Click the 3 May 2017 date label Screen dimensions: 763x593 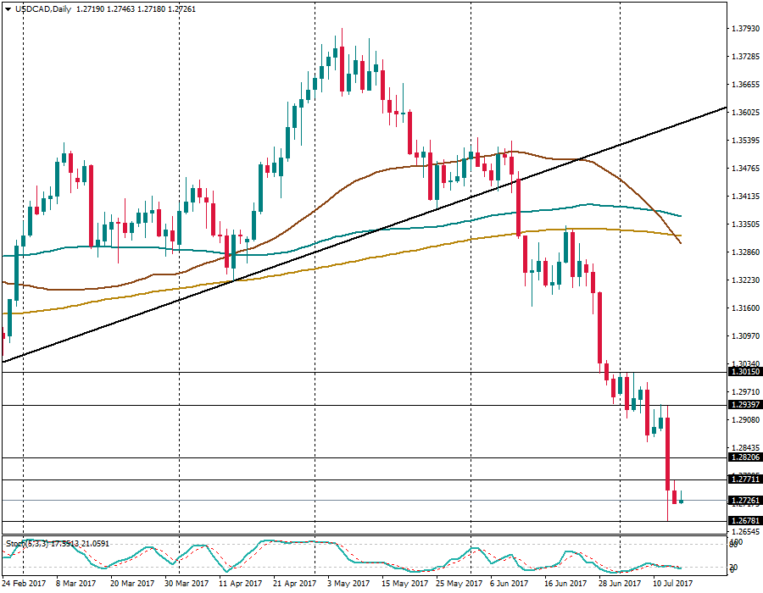click(x=349, y=584)
